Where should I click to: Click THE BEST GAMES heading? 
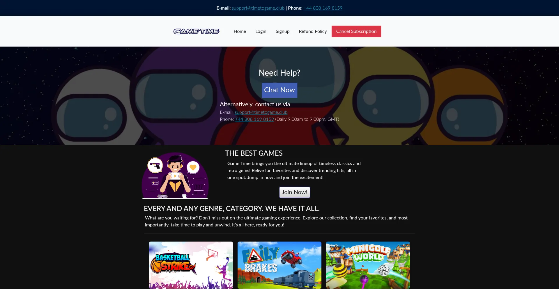click(x=254, y=153)
